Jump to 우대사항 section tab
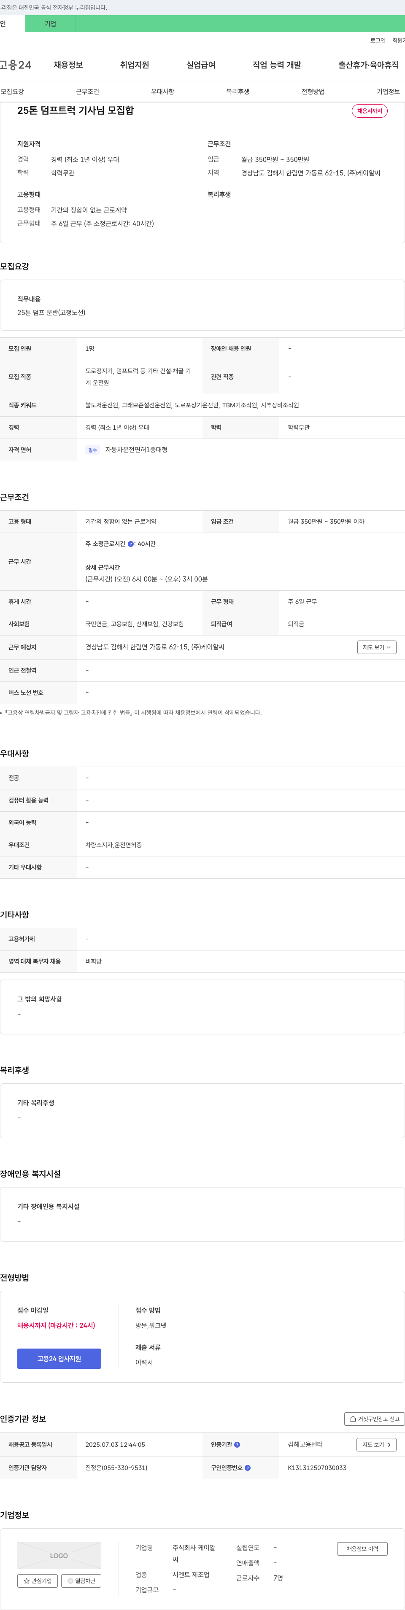Image resolution: width=405 pixels, height=1610 pixels. pyautogui.click(x=162, y=92)
